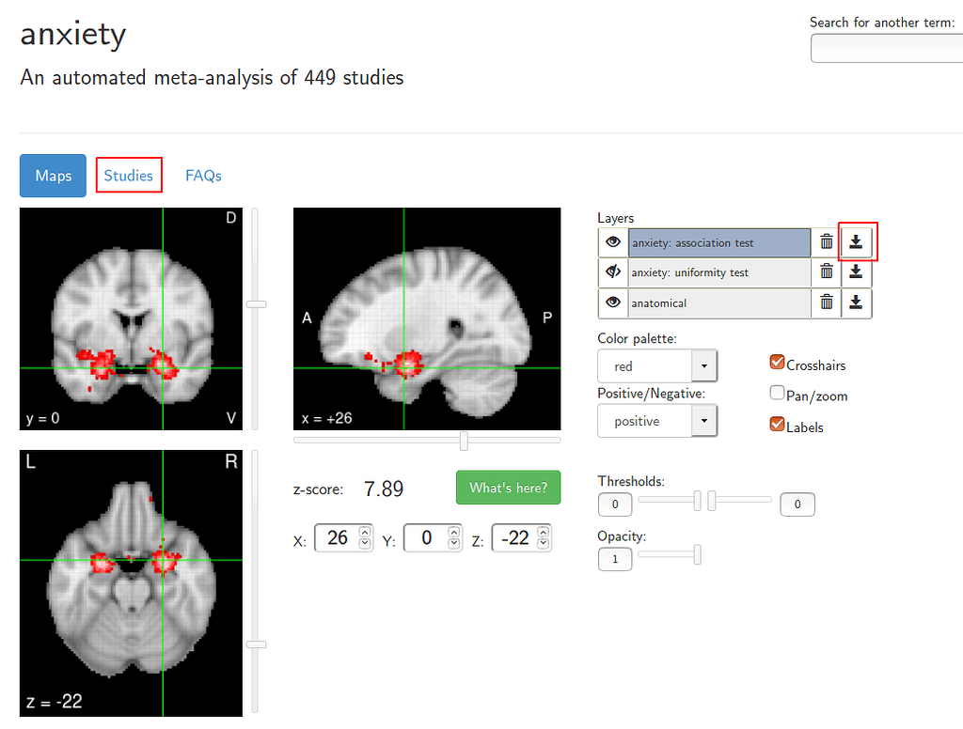Delete the anatomical layer
The width and height of the screenshot is (963, 729).
pos(826,302)
